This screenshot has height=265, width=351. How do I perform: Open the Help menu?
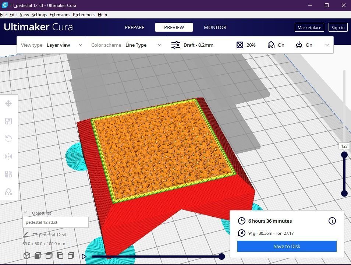(x=102, y=15)
